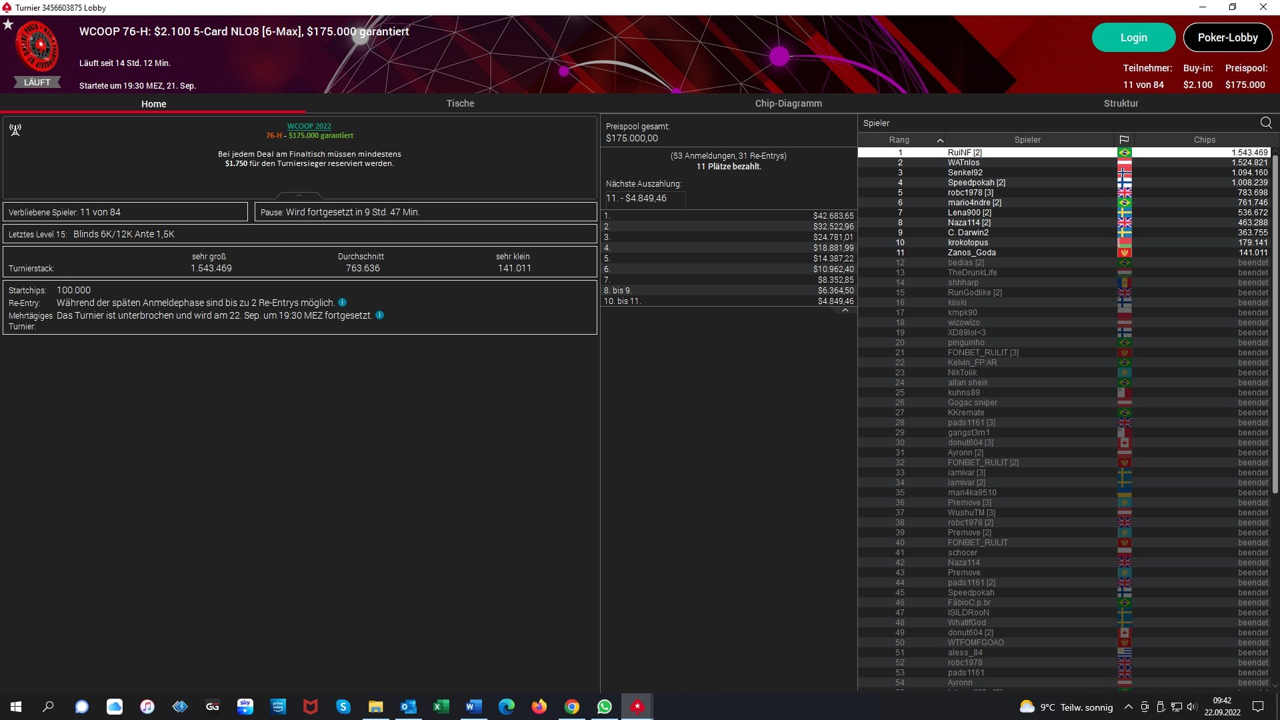Click the Re-Entry info icon
This screenshot has height=720, width=1280.
point(342,303)
